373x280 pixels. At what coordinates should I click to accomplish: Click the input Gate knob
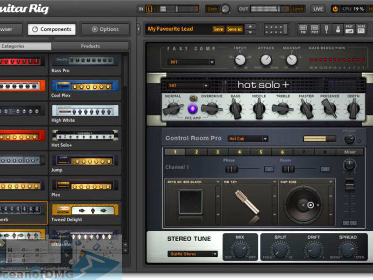click(225, 9)
